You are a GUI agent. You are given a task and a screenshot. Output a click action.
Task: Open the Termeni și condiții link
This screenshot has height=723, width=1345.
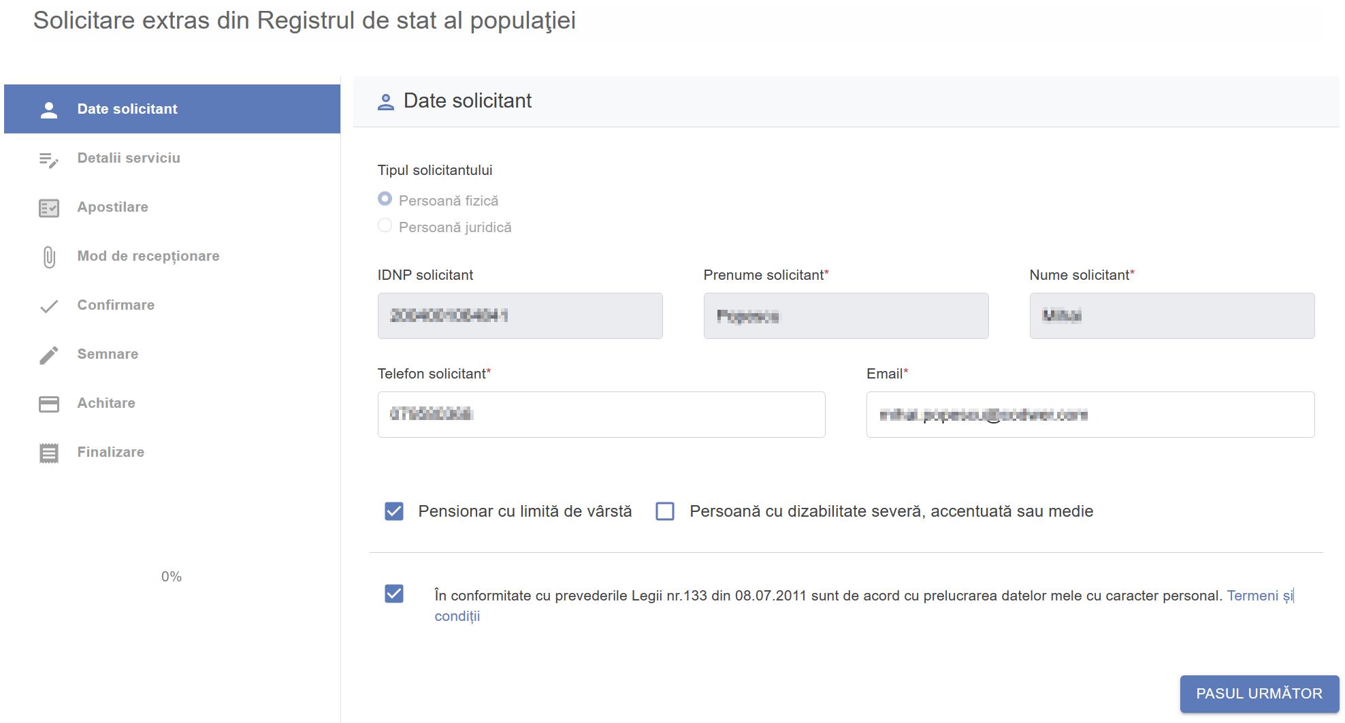point(1260,596)
